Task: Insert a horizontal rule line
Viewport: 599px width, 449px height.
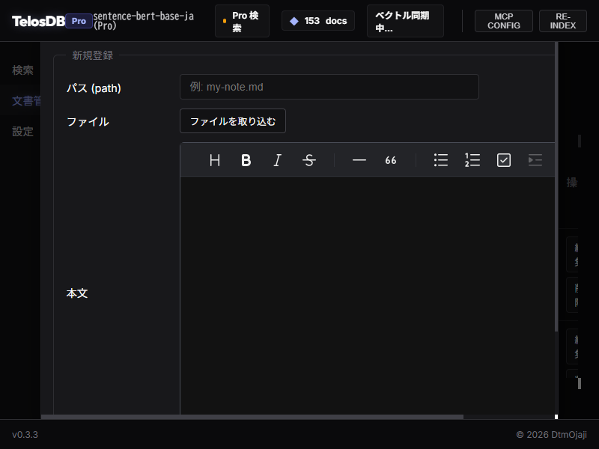Action: click(359, 160)
